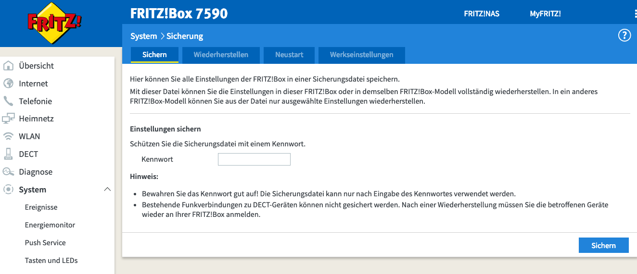Click Sicherung in the breadcrumb
Viewport: 637px width, 274px height.
pos(185,36)
